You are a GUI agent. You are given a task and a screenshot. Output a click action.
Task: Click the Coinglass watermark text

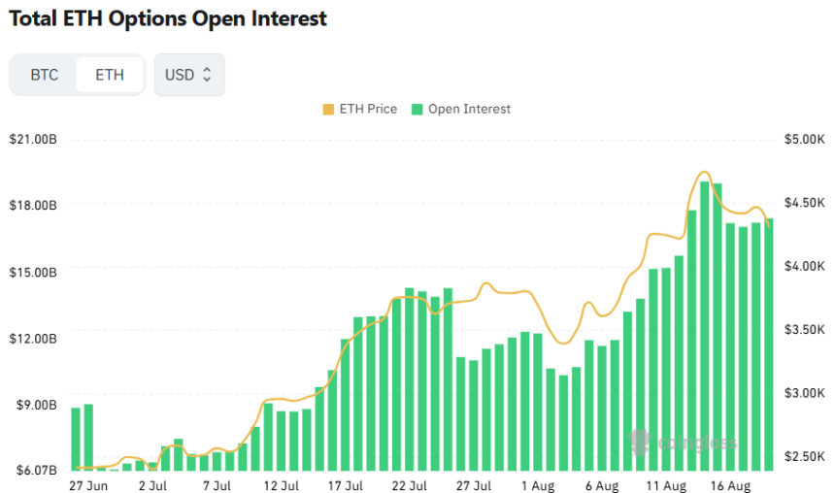697,444
